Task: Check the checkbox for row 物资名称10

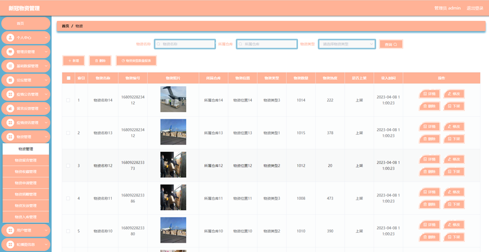Action: [x=68, y=231]
